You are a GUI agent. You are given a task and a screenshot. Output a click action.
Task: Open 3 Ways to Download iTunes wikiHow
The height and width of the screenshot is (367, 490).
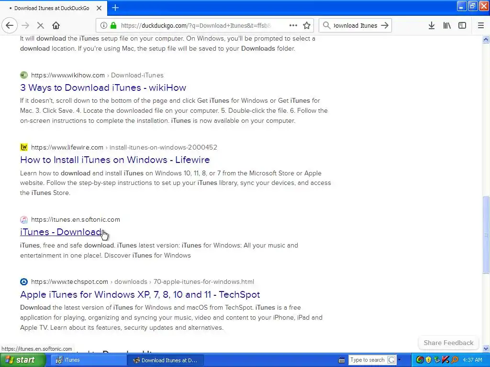click(x=103, y=88)
